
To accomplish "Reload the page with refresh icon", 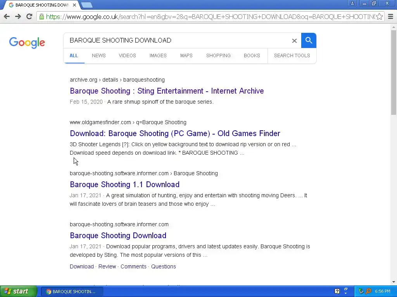I will coord(29,17).
